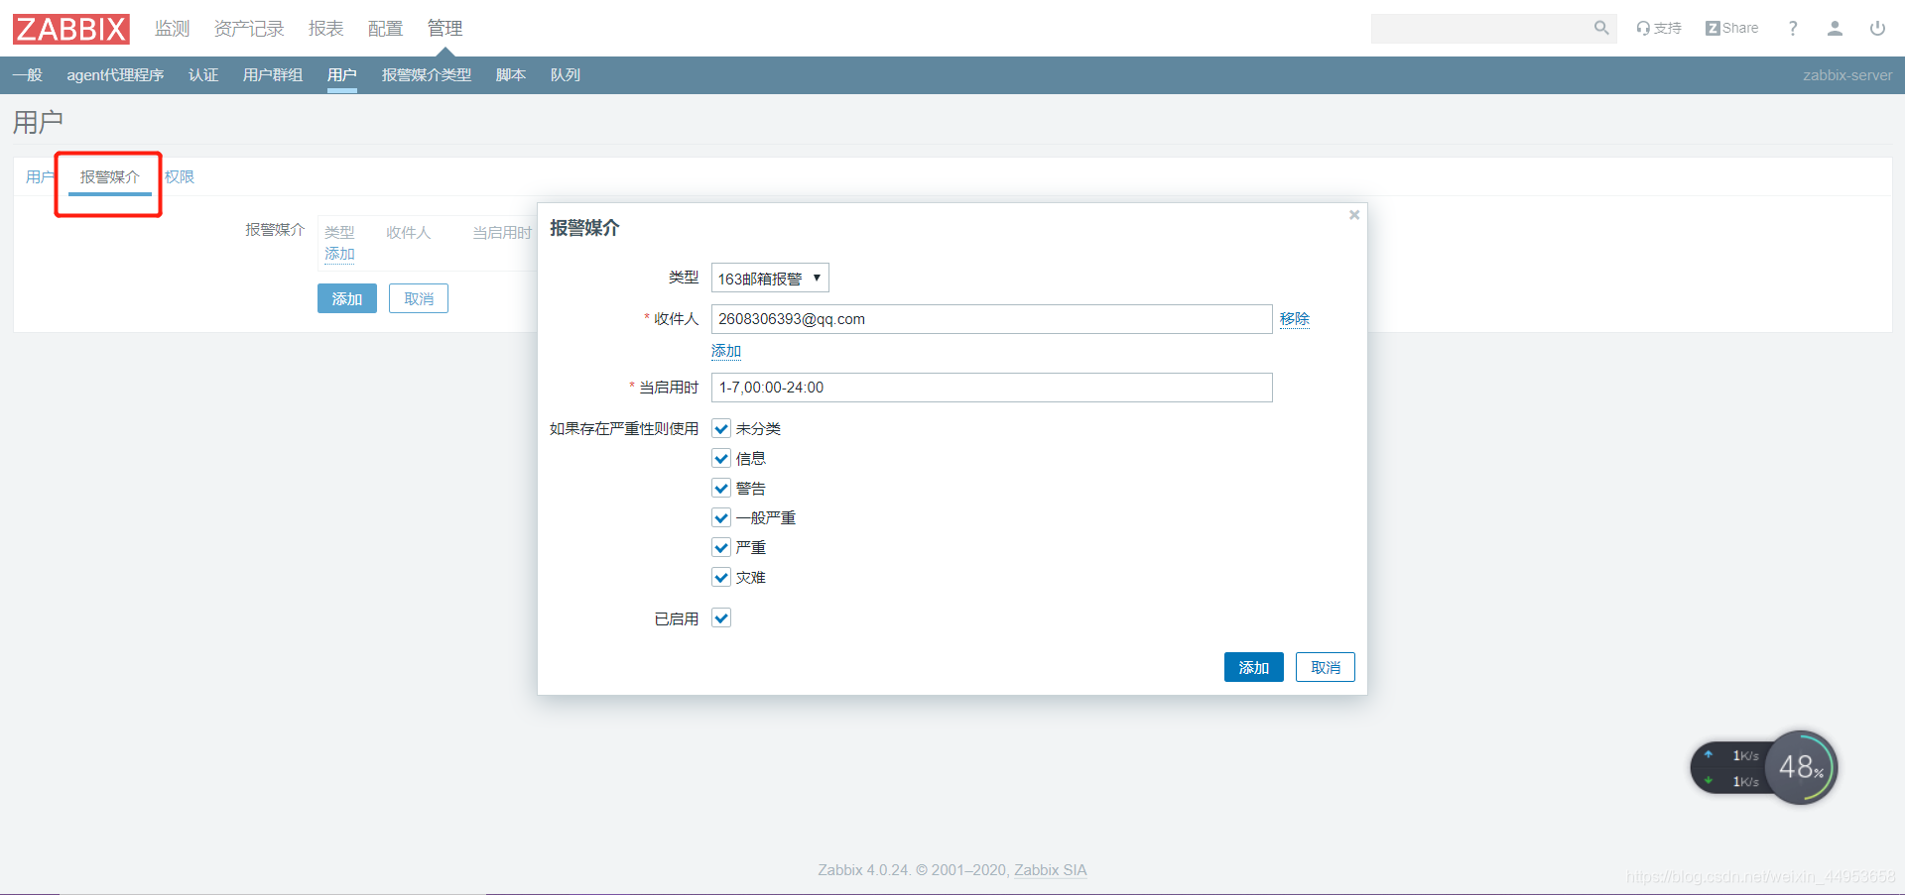Open the 监测 top menu

172,29
